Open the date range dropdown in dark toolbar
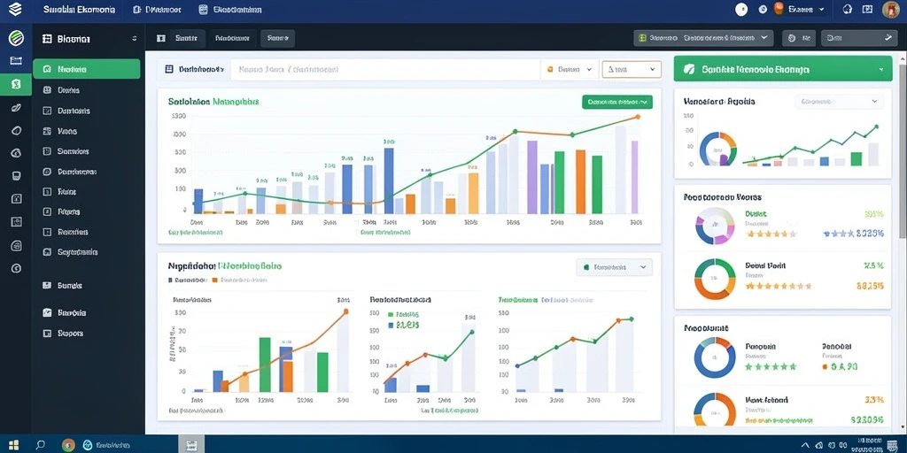907x453 pixels. (703, 38)
